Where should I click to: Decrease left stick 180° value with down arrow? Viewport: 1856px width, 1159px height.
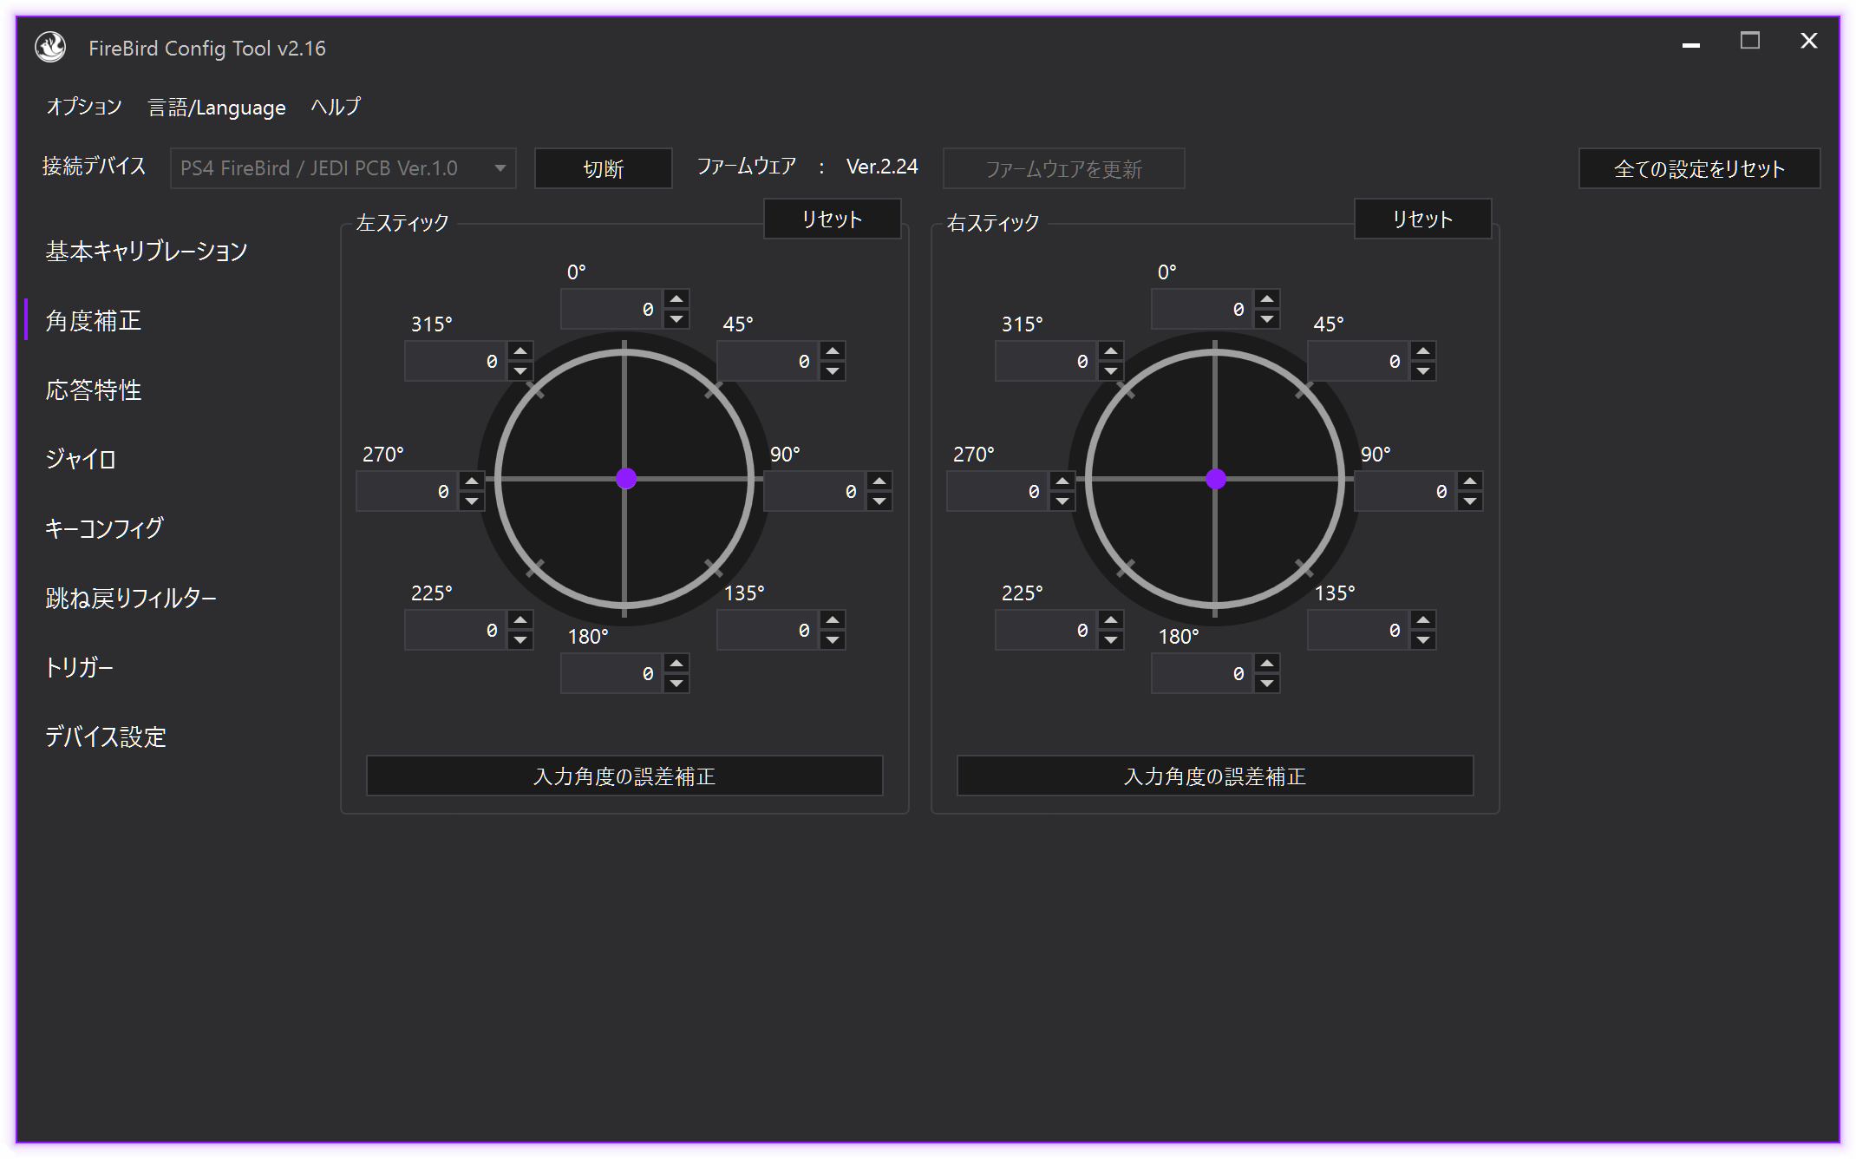point(676,684)
